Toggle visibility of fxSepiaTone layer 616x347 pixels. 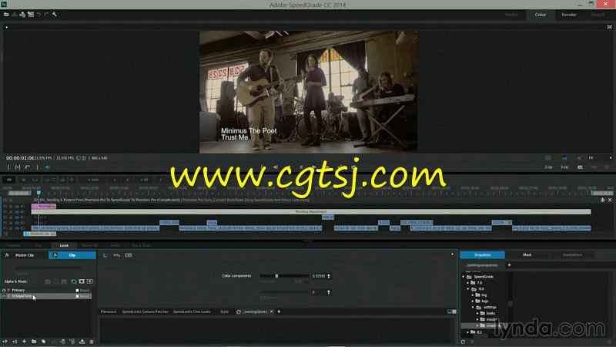tap(4, 296)
